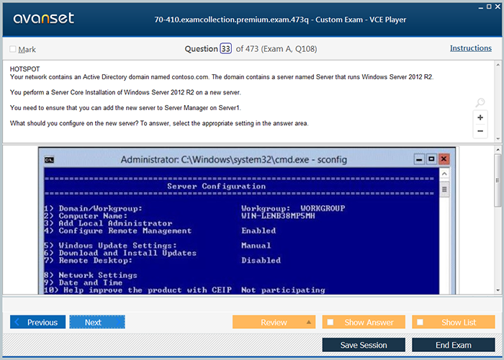504x360 pixels.
Task: Click the HOTSPOT question label
Action: click(24, 69)
